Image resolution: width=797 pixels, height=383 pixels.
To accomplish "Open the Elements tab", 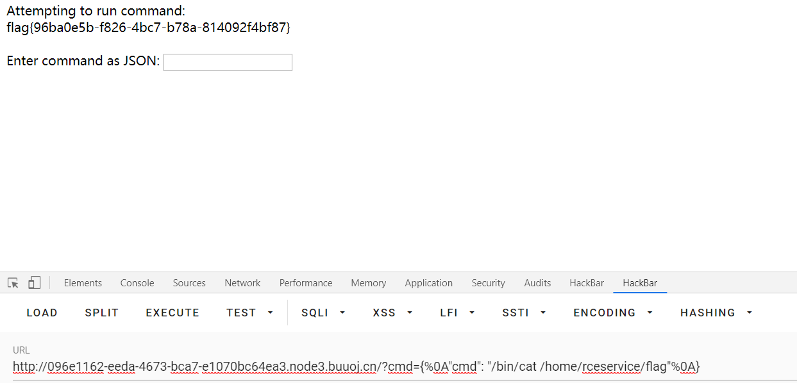I will tap(83, 283).
